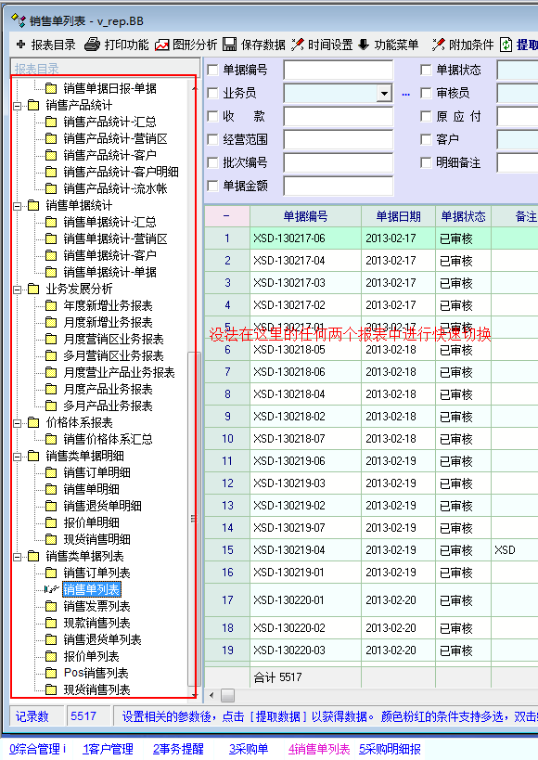Tick the 经营范围 checkbox
The height and width of the screenshot is (760, 538).
212,139
